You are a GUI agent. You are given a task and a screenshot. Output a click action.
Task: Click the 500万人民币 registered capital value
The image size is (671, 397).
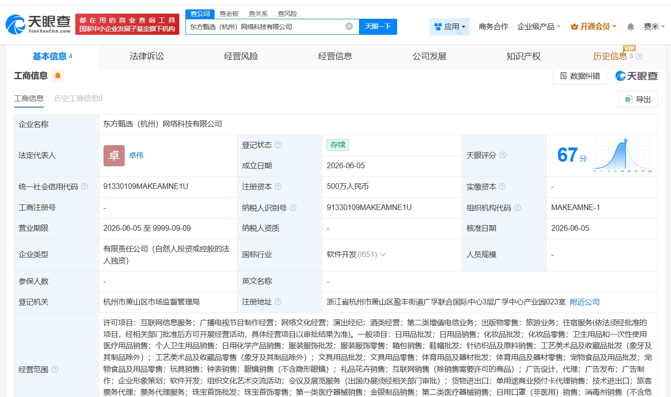point(348,187)
